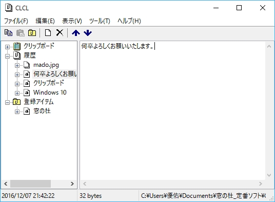275x202 pixels.
Task: Select the クリップボード history text item
Action: 49,83
